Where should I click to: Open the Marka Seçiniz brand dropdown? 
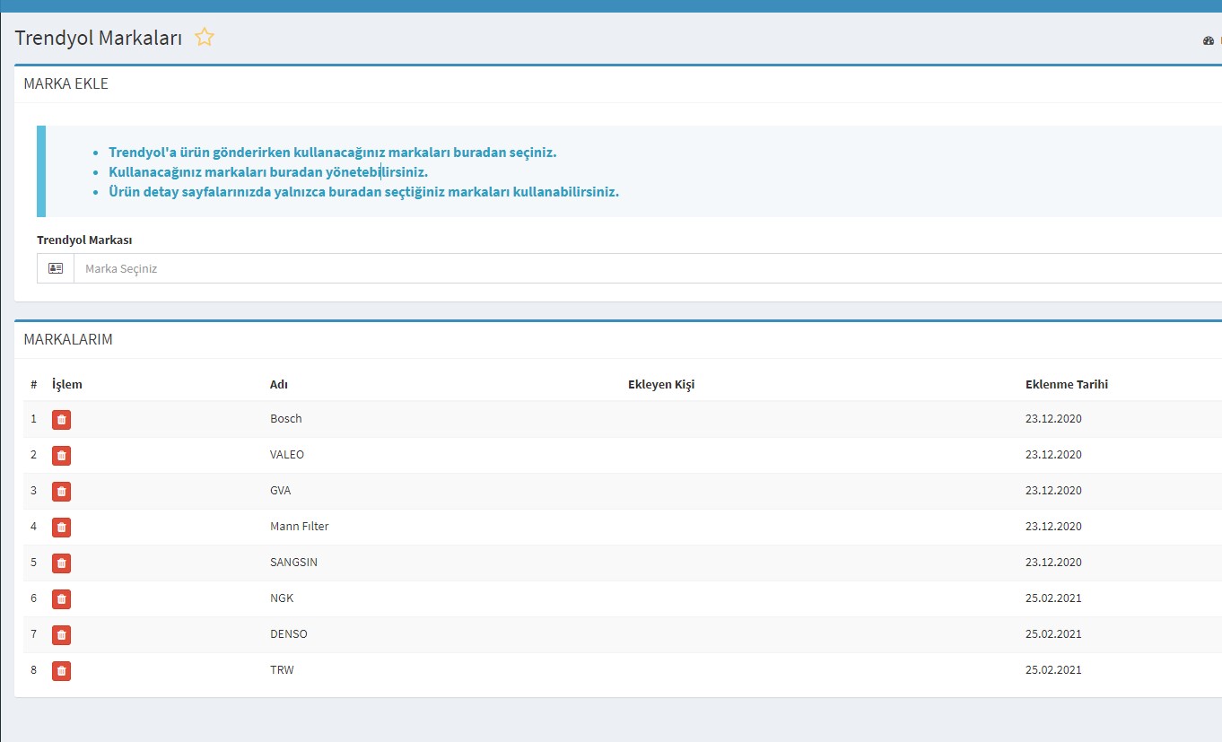pyautogui.click(x=646, y=268)
